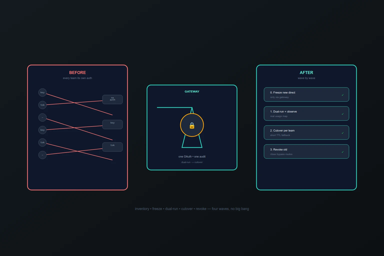This screenshot has height=256, width=384.
Task: Click the 'short TTL fallback' note
Action: point(280,135)
